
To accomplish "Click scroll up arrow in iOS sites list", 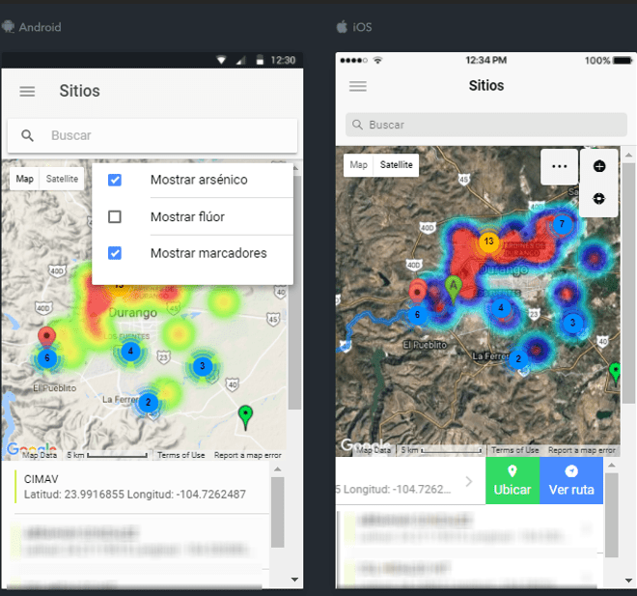I will pyautogui.click(x=611, y=467).
